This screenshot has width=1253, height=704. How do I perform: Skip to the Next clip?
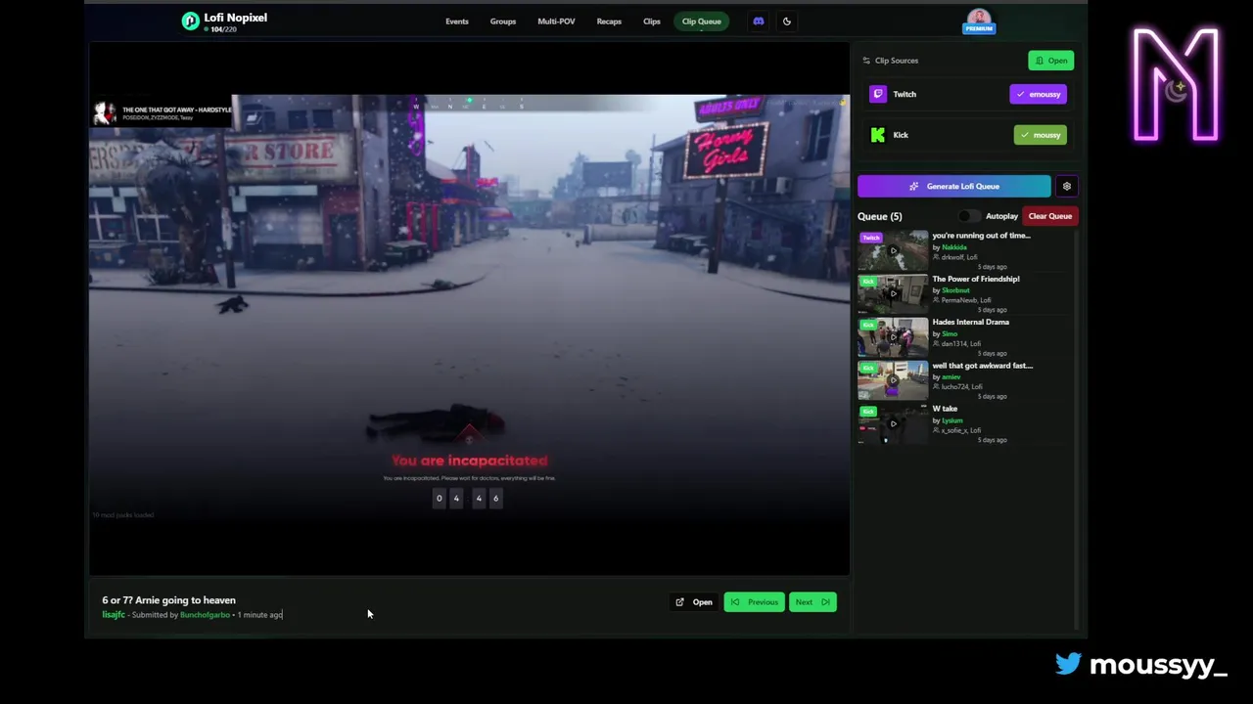[812, 602]
